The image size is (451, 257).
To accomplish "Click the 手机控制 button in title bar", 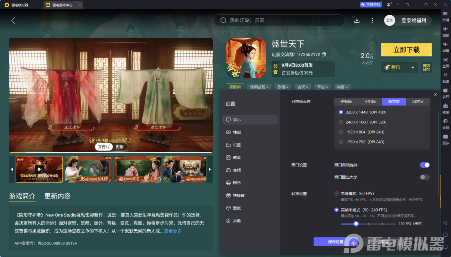I will click(370, 5).
